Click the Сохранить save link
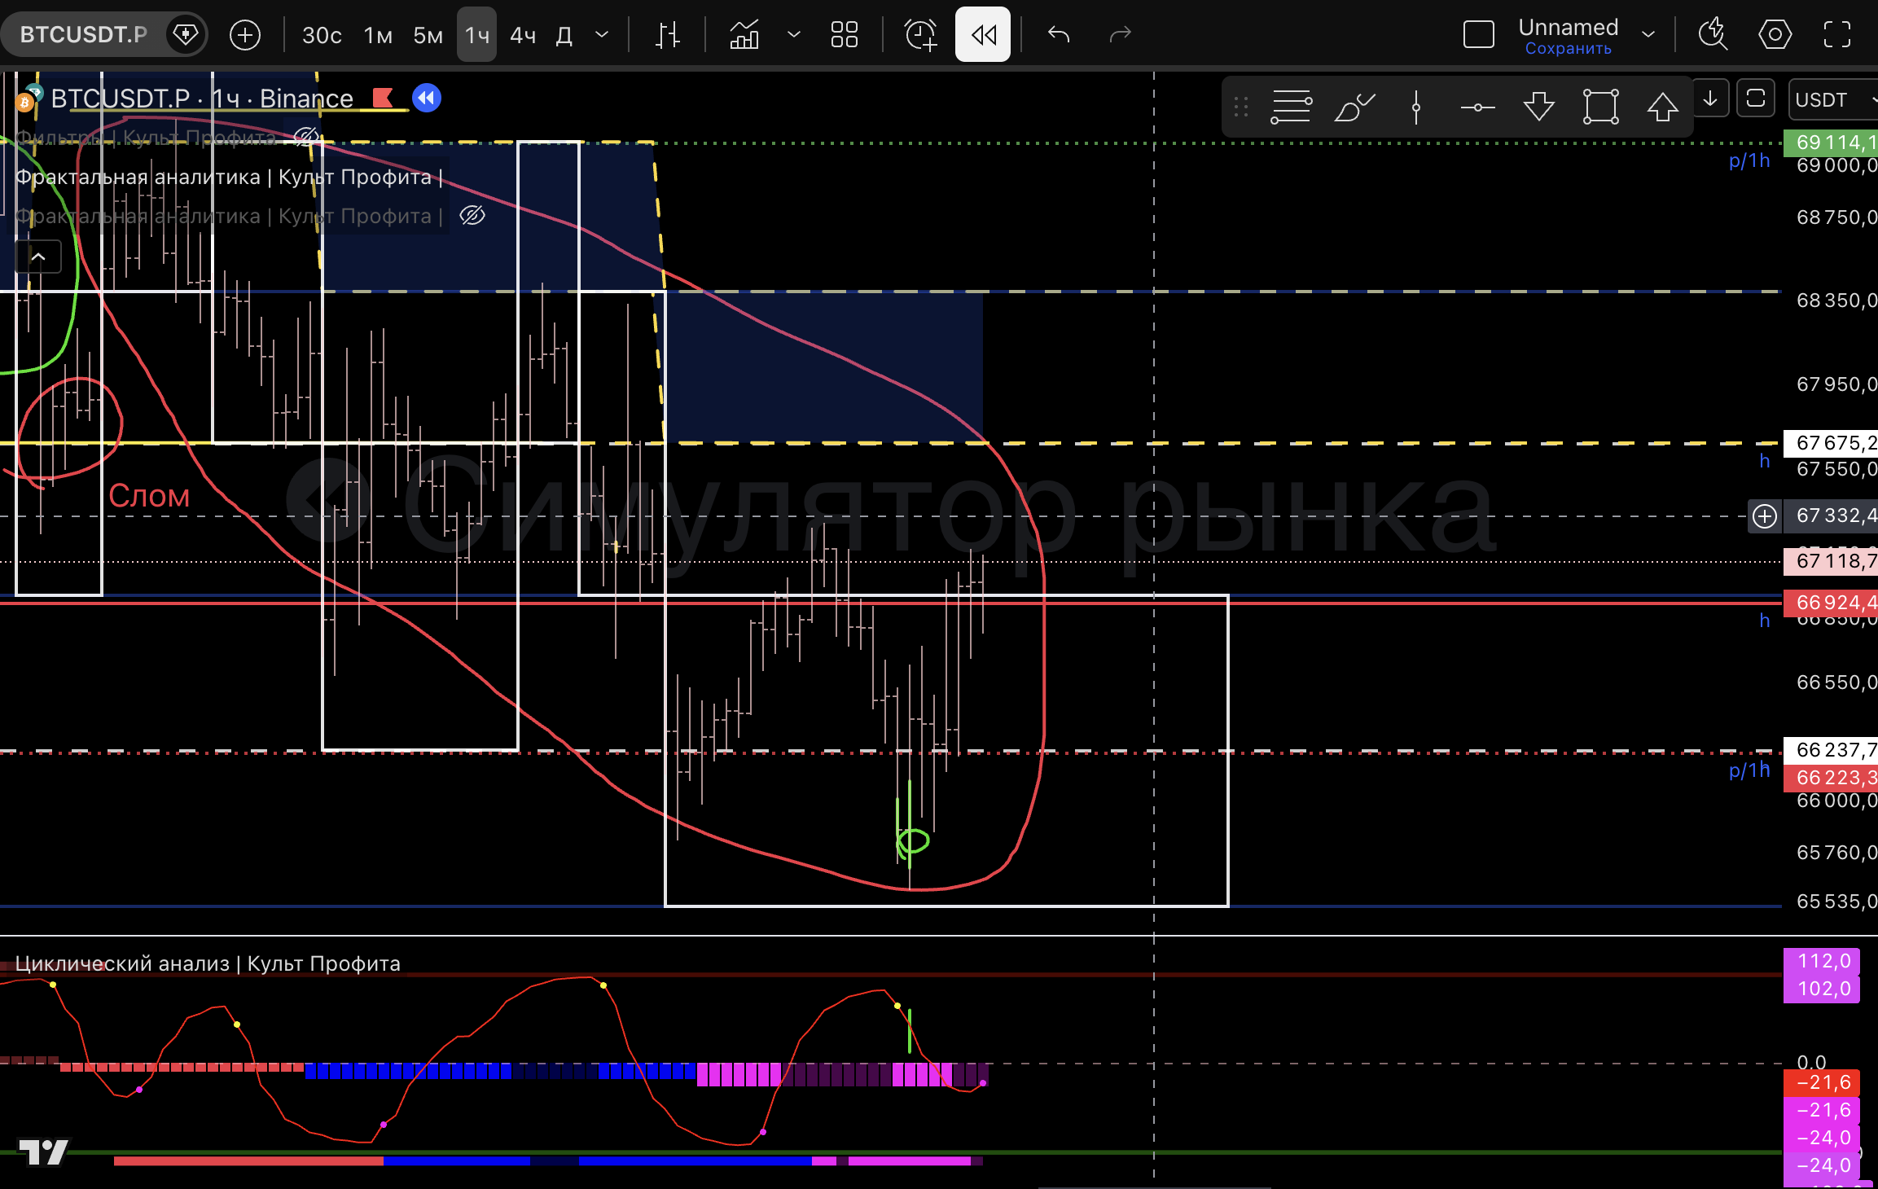 1568,49
